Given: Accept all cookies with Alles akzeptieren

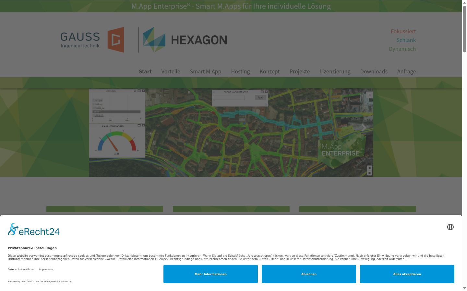Looking at the screenshot, I should click(x=407, y=274).
